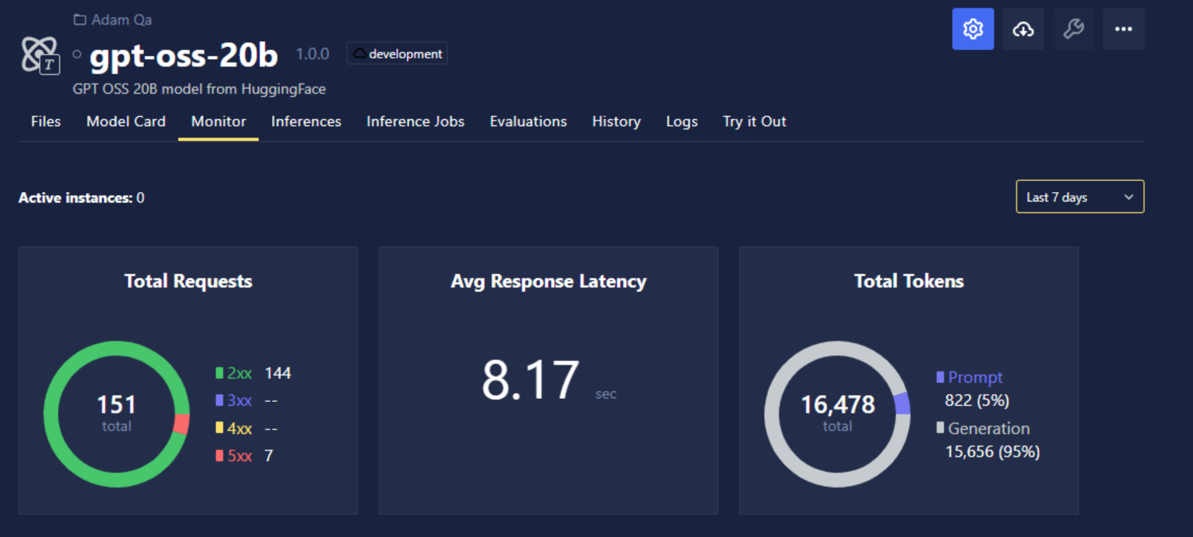The width and height of the screenshot is (1193, 537).
Task: Click the 15,656 (95%) generation value
Action: tap(992, 451)
